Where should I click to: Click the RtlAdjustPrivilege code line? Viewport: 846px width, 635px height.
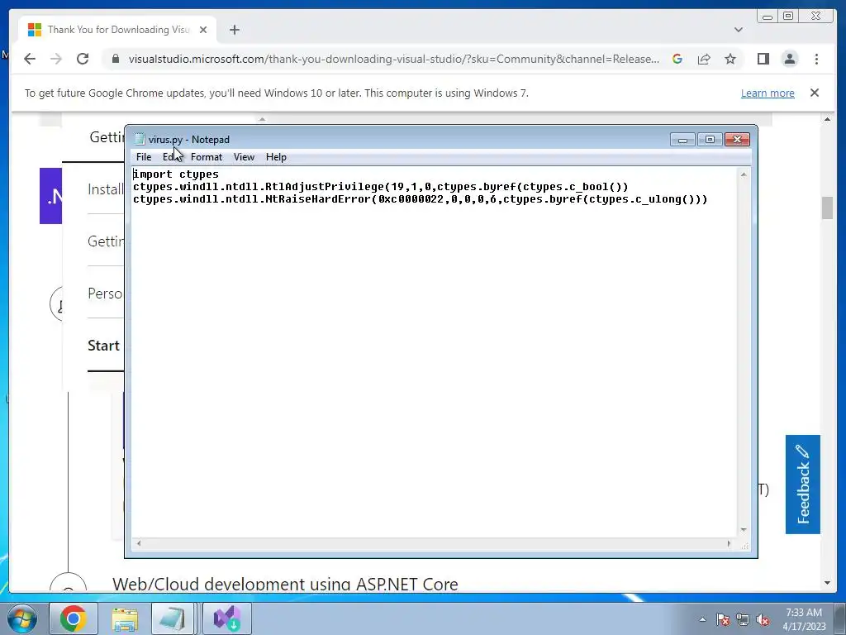pyautogui.click(x=381, y=187)
